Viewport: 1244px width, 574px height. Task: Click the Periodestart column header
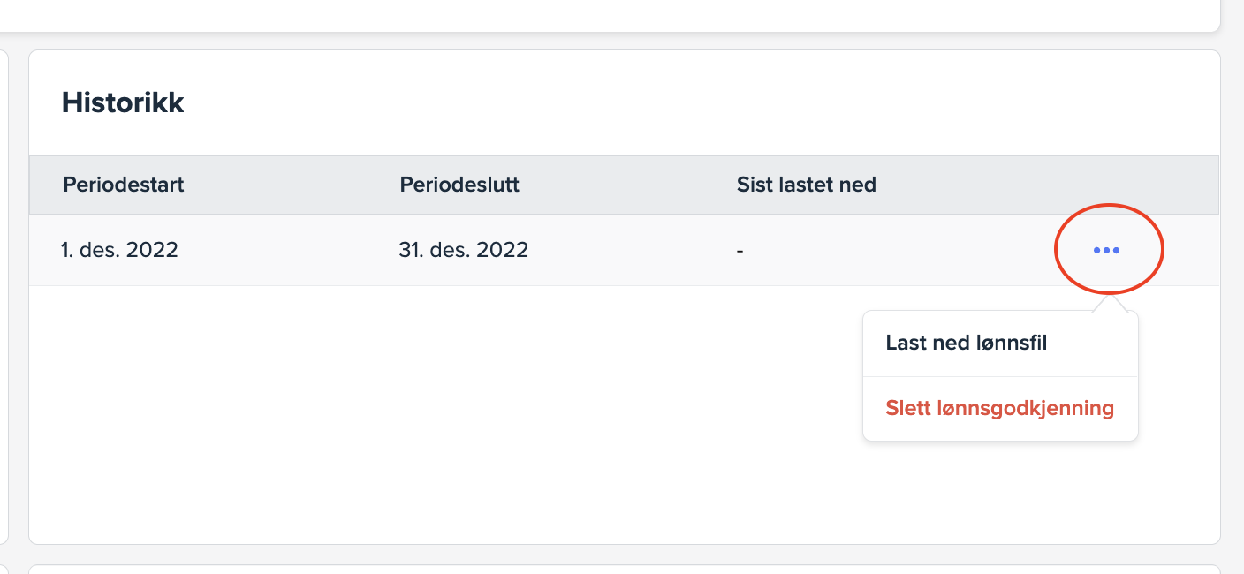point(124,185)
